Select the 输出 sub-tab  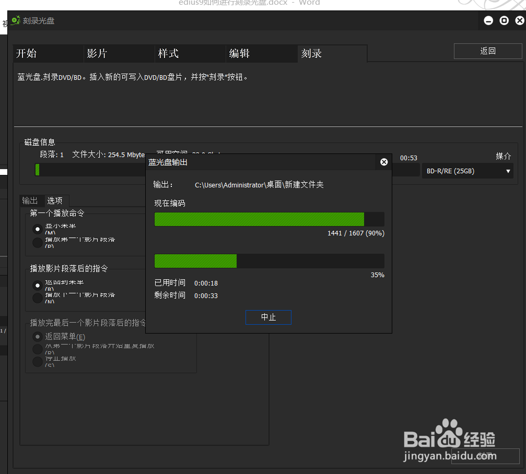tap(31, 200)
